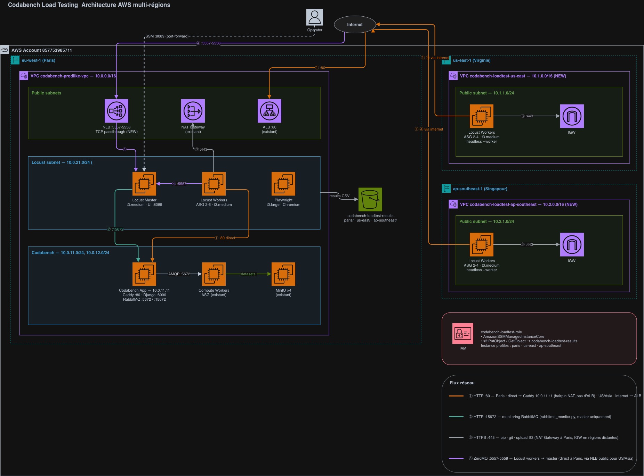Select the Internet cloud ellipse
The image size is (644, 476).
(355, 25)
